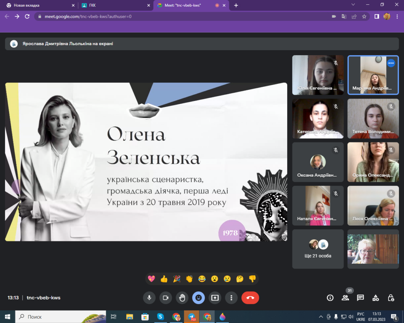The image size is (404, 323).
Task: Open options on Мар'яна Андріївна's tile
Action: 391,63
